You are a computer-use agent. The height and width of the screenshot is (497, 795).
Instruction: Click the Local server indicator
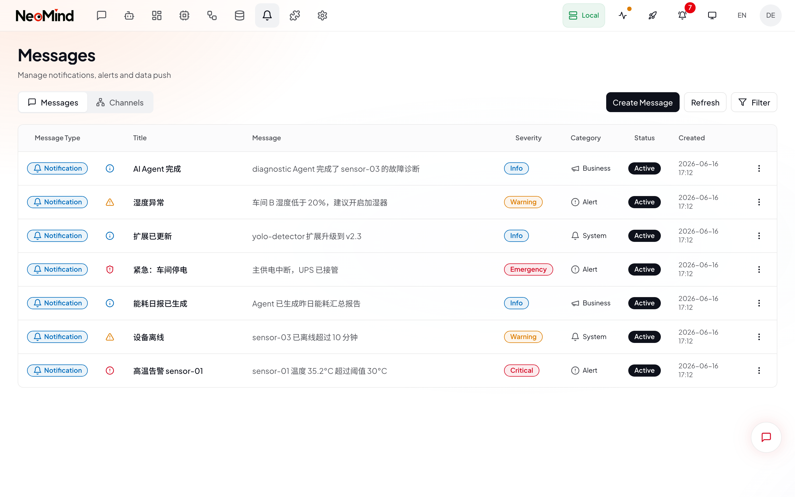(x=584, y=15)
